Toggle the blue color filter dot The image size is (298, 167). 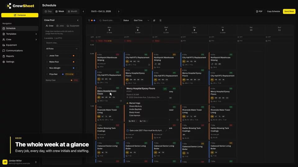coord(94,20)
